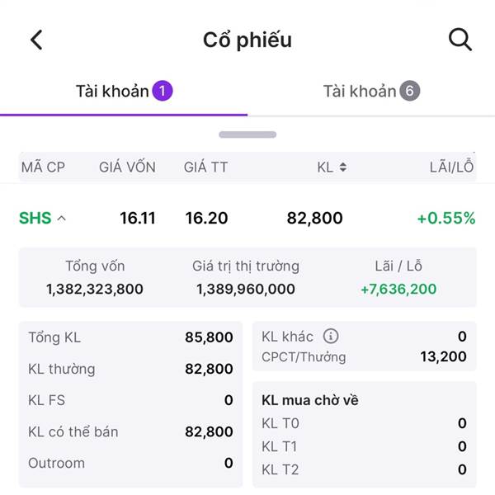Tap the Giá trị thị trường amount
The image size is (495, 495).
point(246,289)
